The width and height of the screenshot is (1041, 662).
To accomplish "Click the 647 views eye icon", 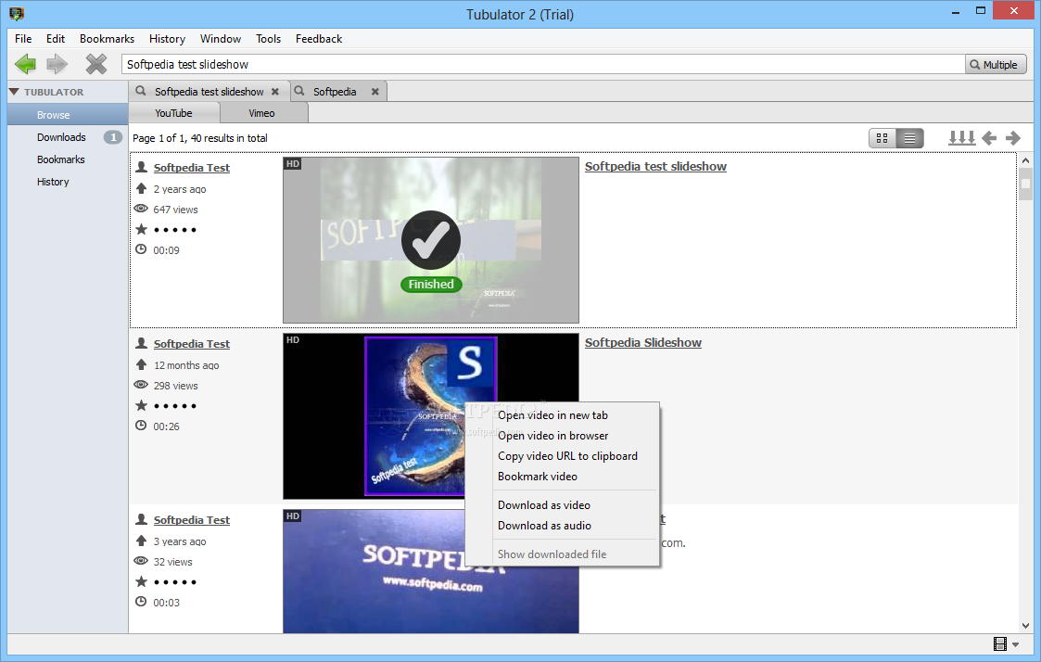I will [141, 209].
